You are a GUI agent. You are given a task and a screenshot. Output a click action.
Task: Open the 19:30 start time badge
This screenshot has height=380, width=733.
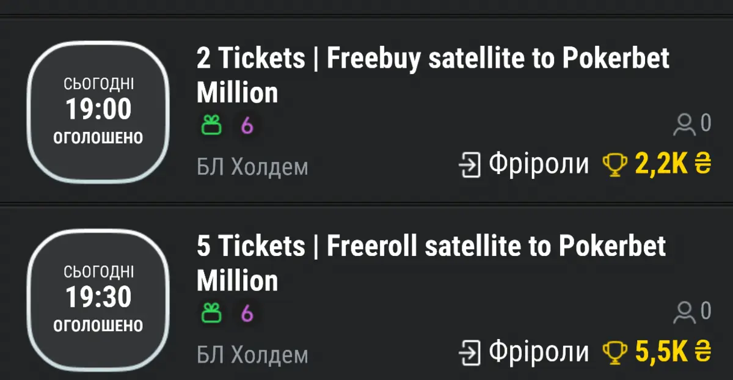[98, 299]
